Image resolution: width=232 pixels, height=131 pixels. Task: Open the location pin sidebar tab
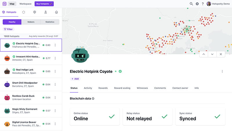[x=35, y=12]
